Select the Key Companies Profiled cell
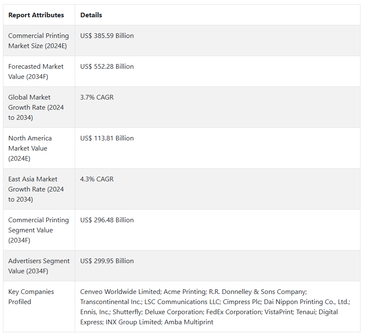366x334 pixels. pos(31,297)
